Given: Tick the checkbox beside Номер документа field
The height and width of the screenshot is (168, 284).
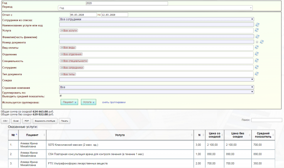Looking at the screenshot, I should click(x=257, y=42).
